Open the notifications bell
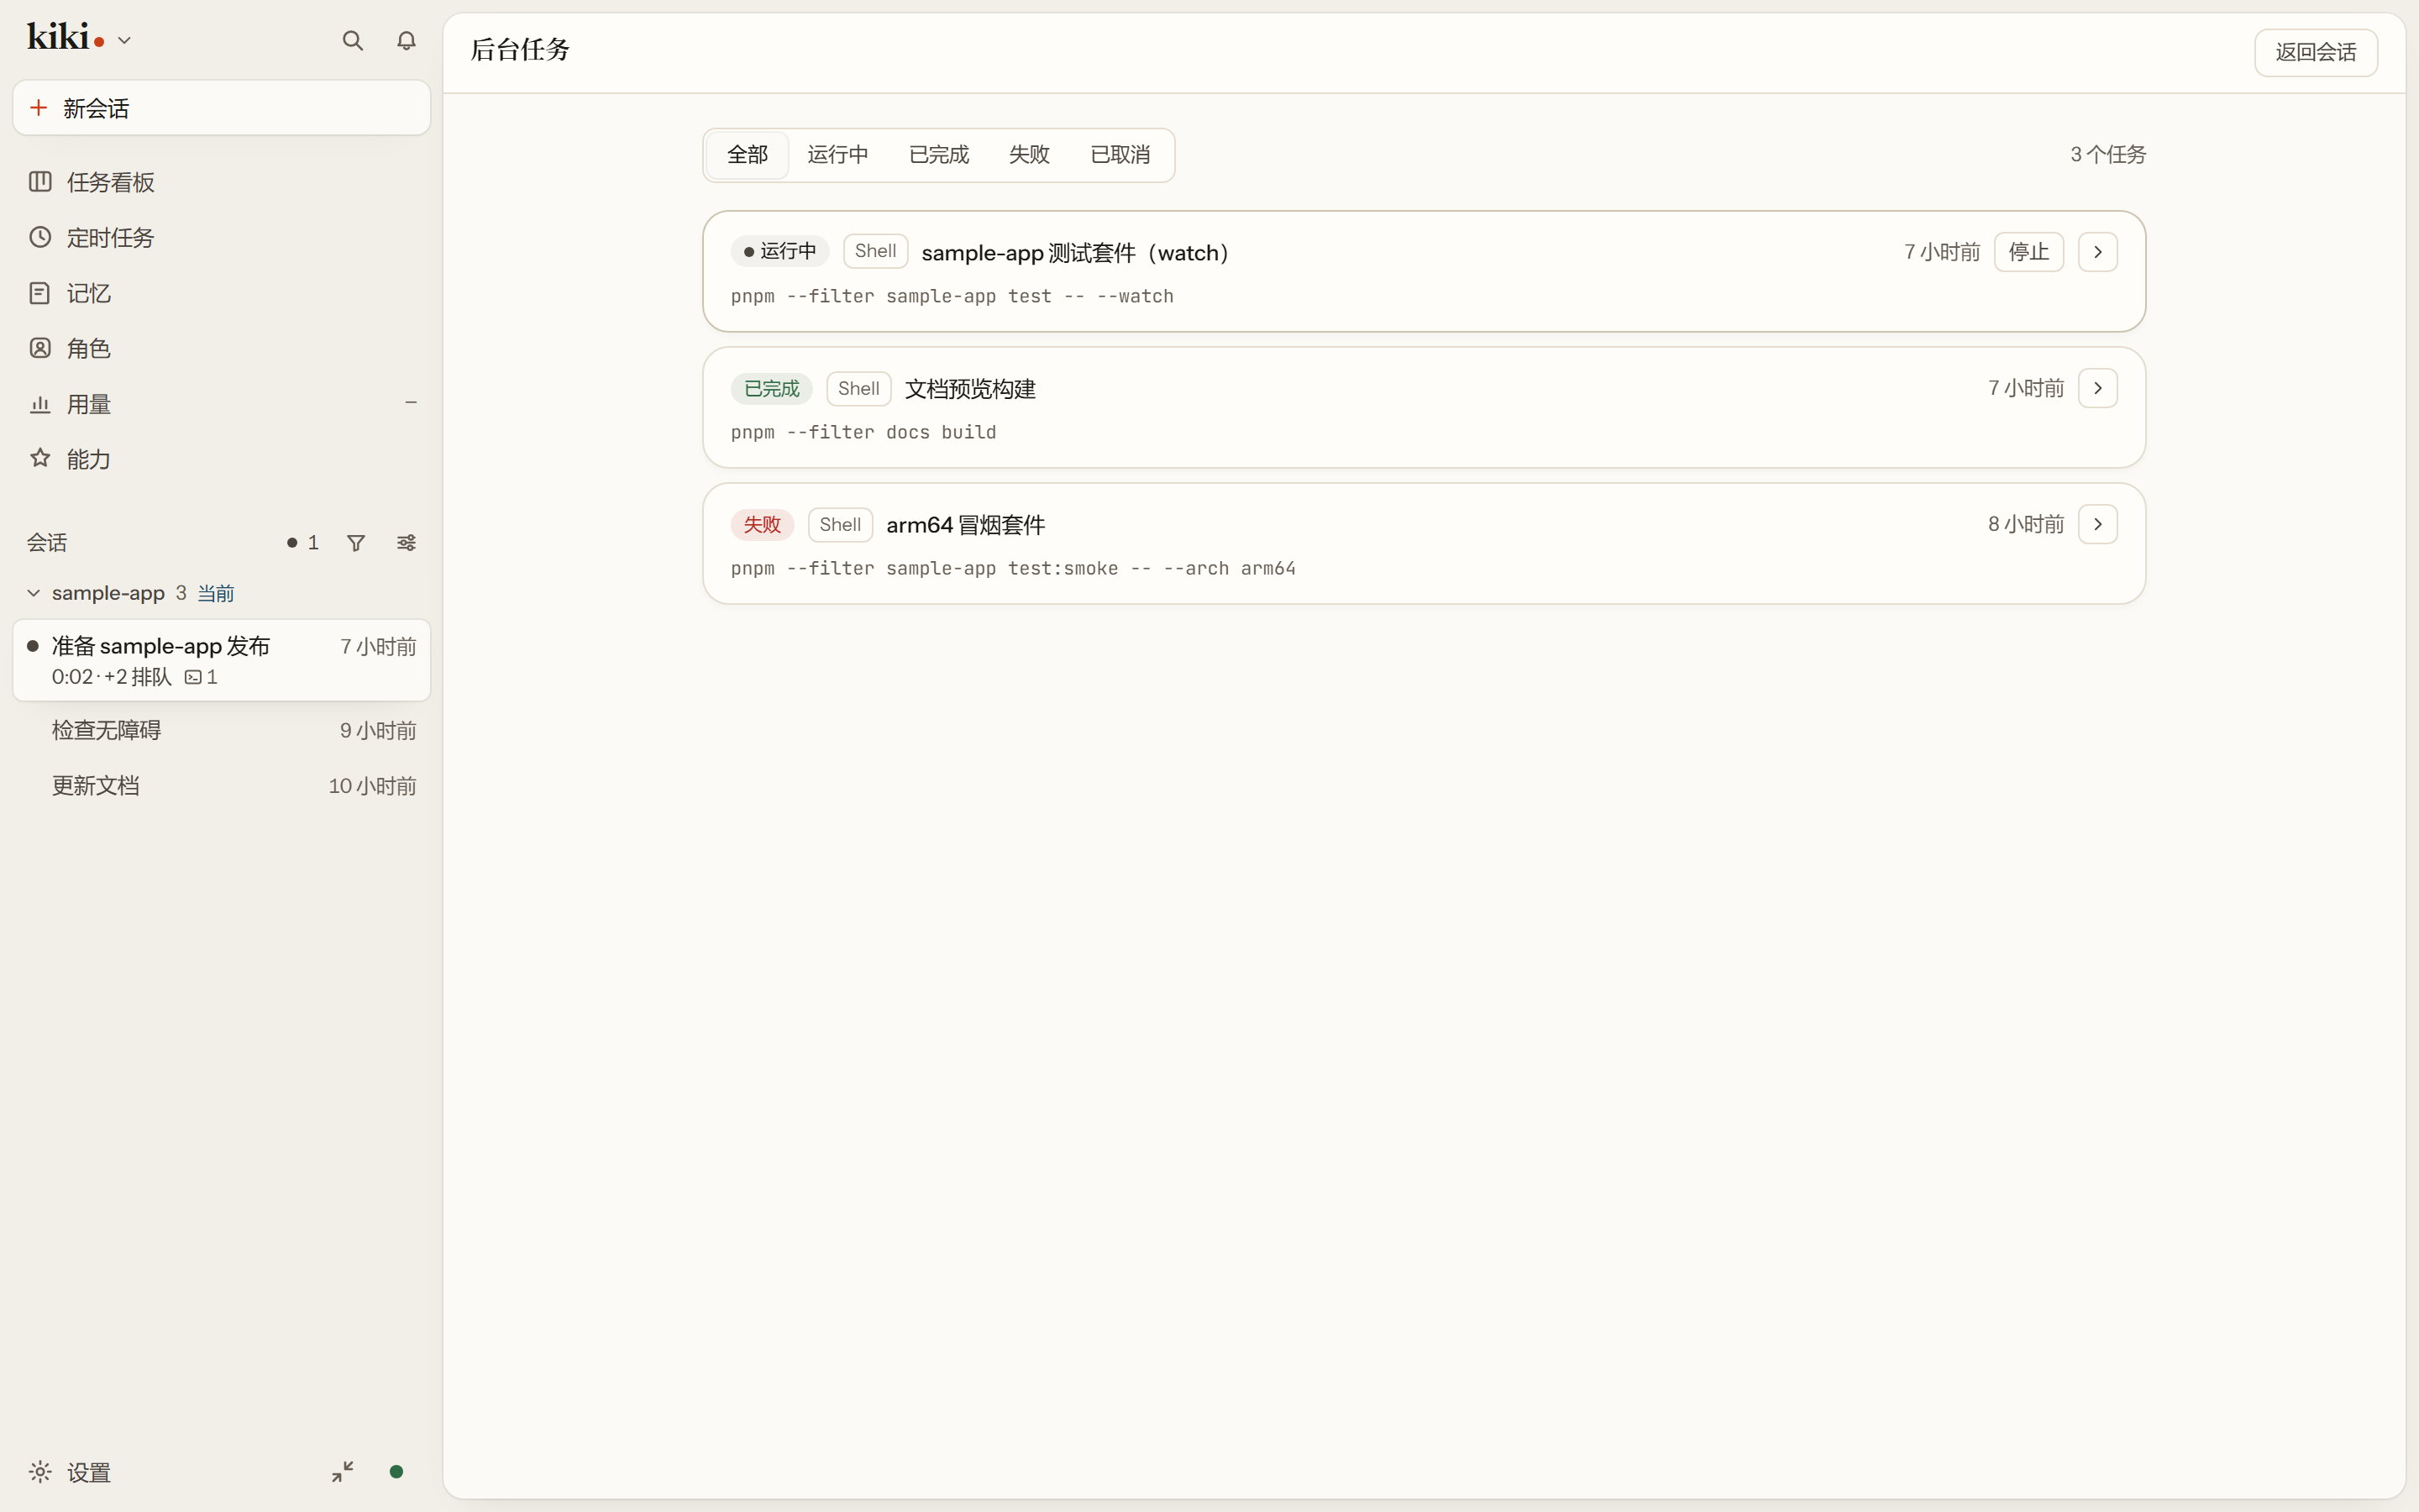The image size is (2419, 1512). (406, 41)
